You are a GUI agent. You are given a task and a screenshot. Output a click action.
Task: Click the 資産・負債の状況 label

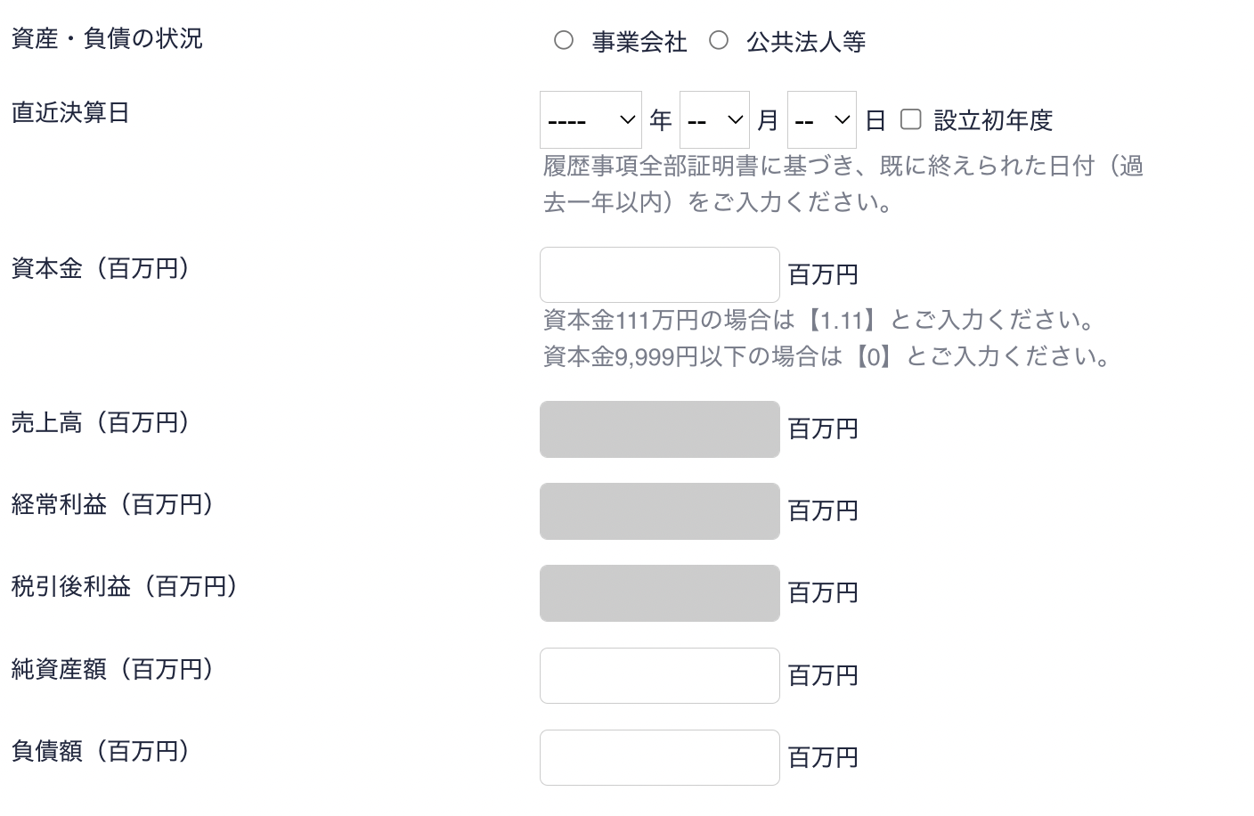pyautogui.click(x=107, y=38)
